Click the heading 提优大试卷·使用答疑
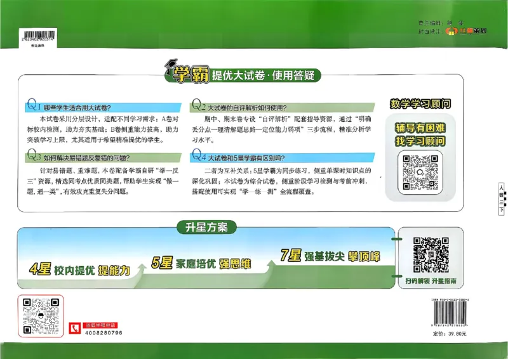 (x=263, y=75)
